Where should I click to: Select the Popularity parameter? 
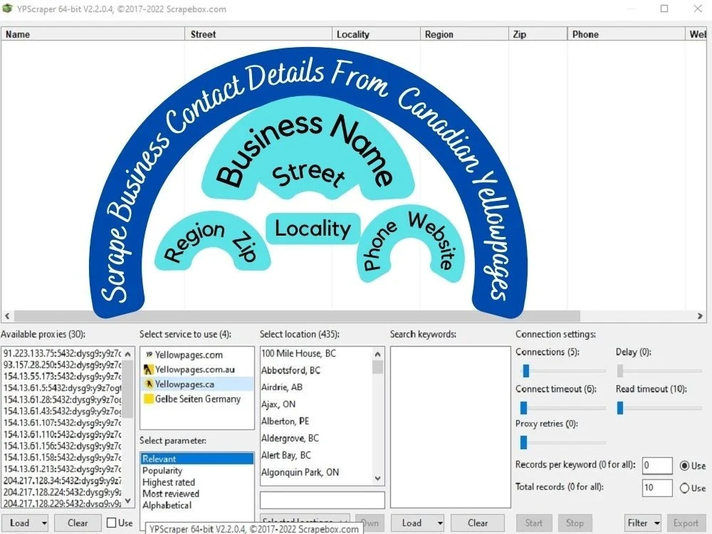tap(197, 471)
